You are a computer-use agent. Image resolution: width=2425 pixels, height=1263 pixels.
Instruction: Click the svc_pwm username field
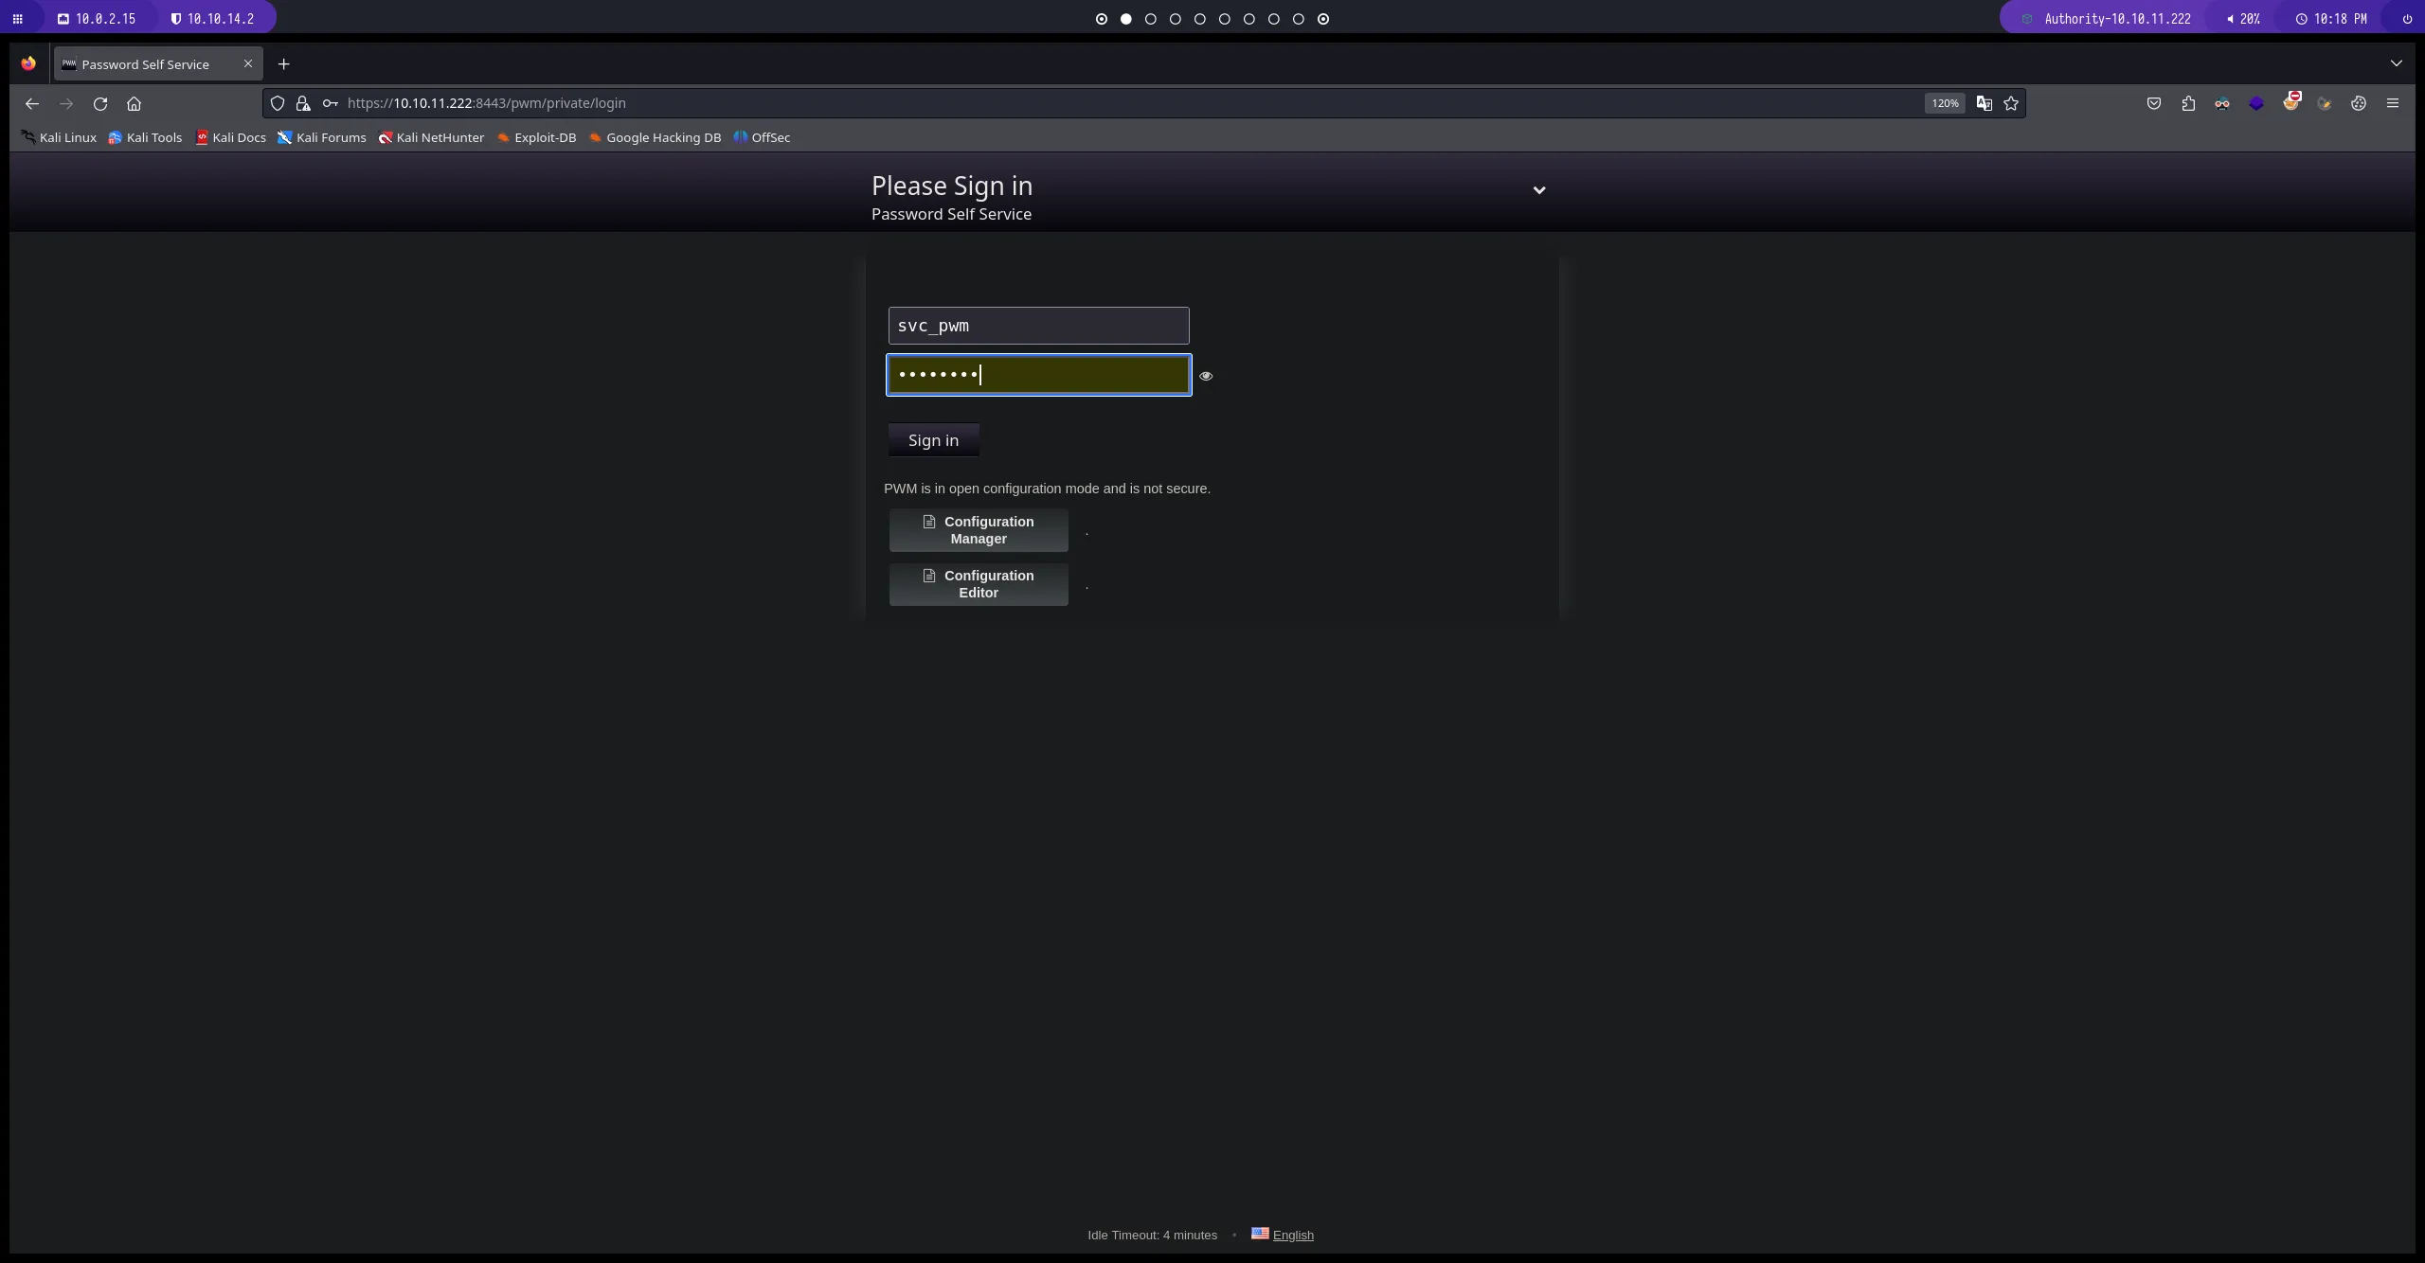coord(1038,326)
